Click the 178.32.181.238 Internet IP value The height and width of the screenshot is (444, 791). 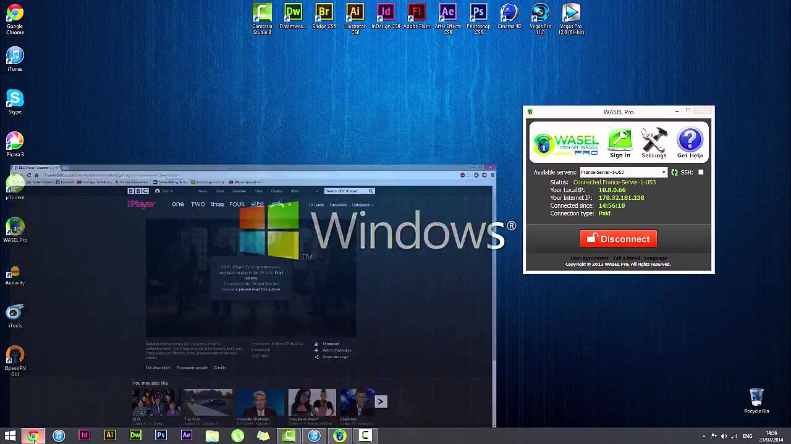click(x=621, y=198)
